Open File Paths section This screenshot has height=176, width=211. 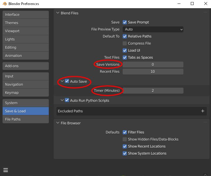(26, 119)
